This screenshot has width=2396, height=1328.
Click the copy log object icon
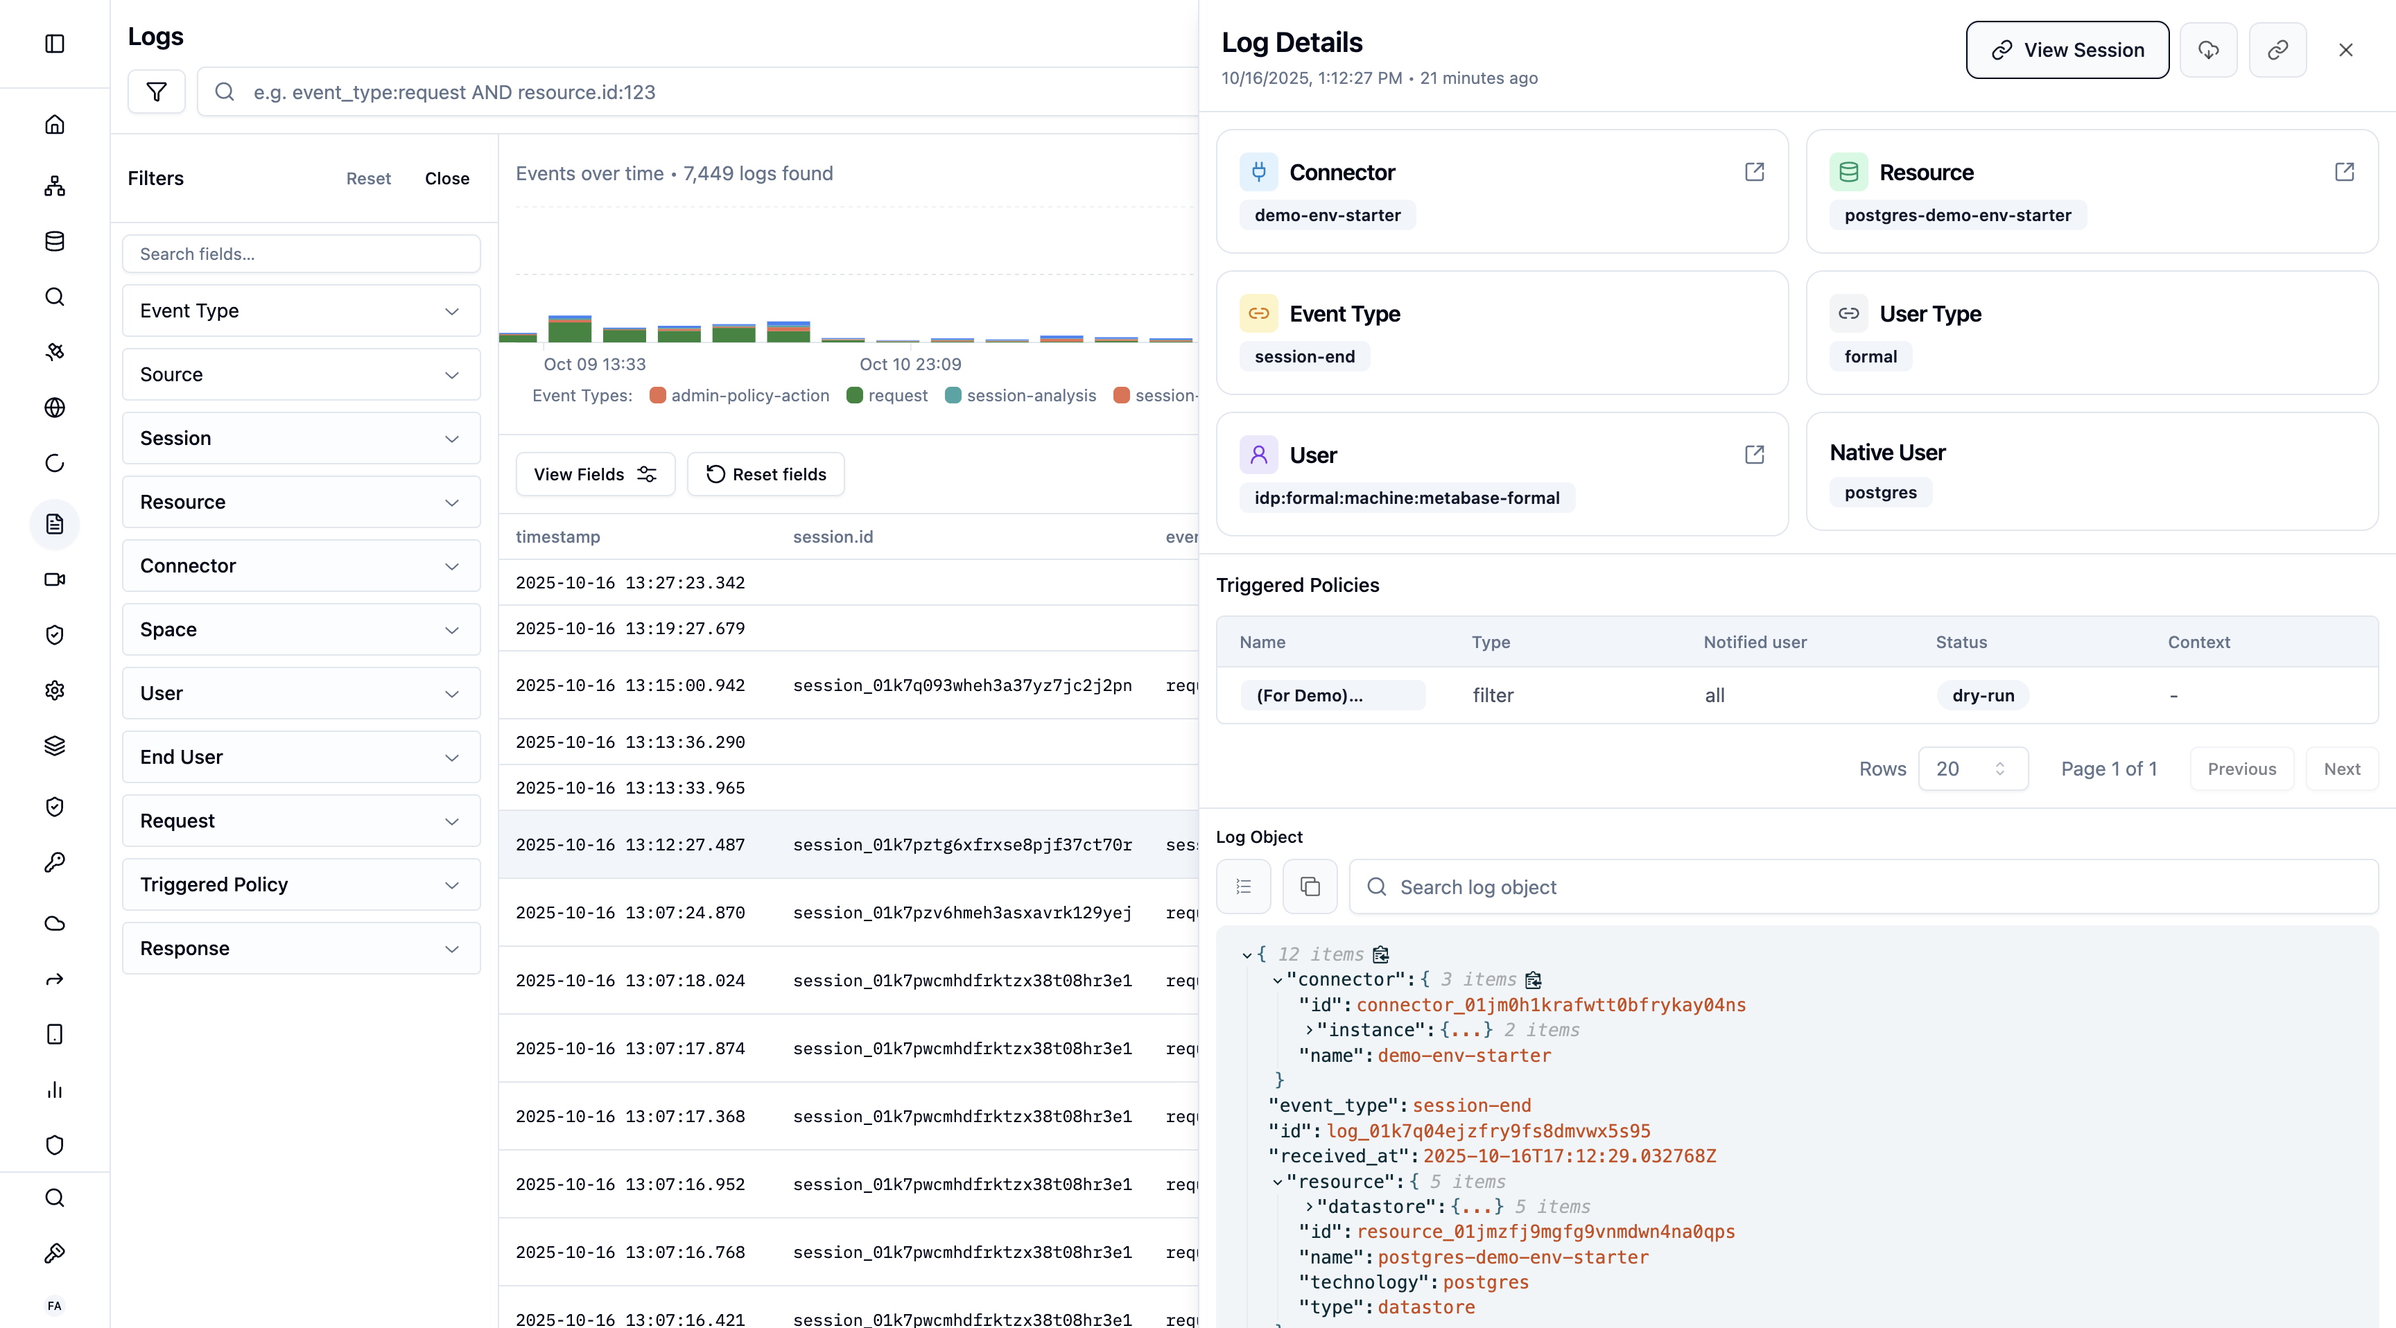tap(1310, 886)
